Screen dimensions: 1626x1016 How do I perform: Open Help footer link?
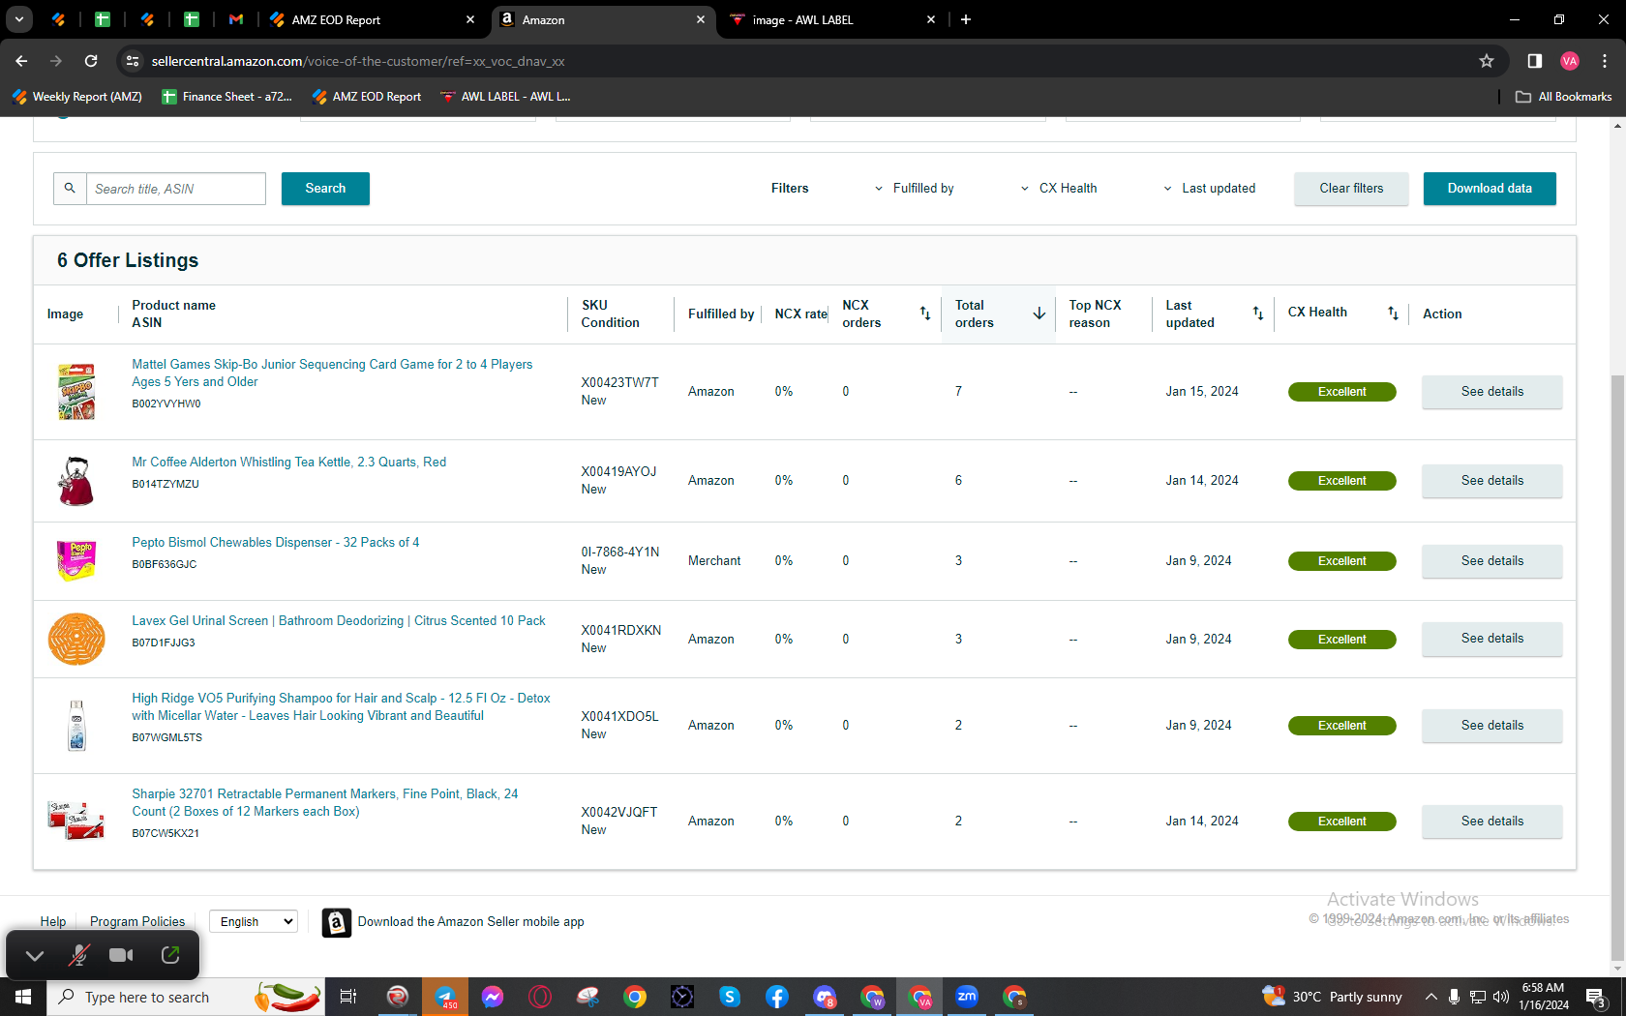(x=53, y=922)
